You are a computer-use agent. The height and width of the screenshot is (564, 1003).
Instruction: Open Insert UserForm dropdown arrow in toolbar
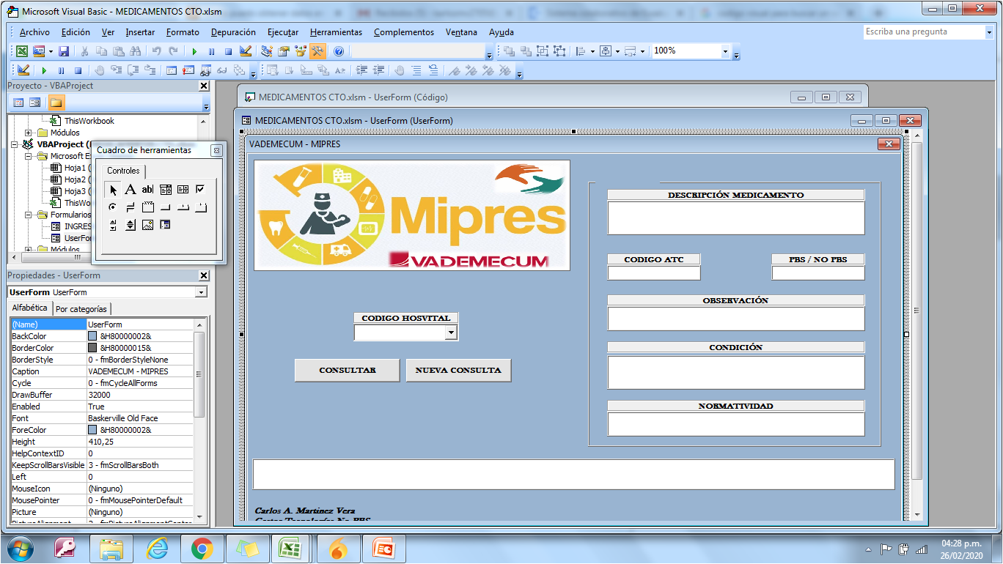click(x=51, y=51)
